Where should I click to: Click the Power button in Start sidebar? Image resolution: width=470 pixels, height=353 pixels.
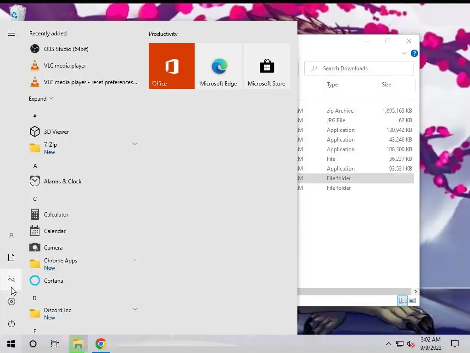tap(11, 324)
